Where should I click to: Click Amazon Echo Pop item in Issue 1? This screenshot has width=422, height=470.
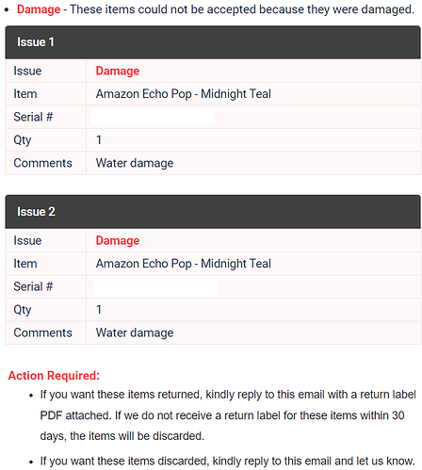184,94
